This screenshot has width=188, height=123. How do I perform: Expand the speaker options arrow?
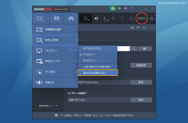[x=96, y=22]
